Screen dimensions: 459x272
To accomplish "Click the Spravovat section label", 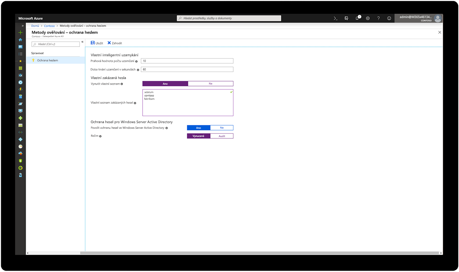I will (x=37, y=53).
